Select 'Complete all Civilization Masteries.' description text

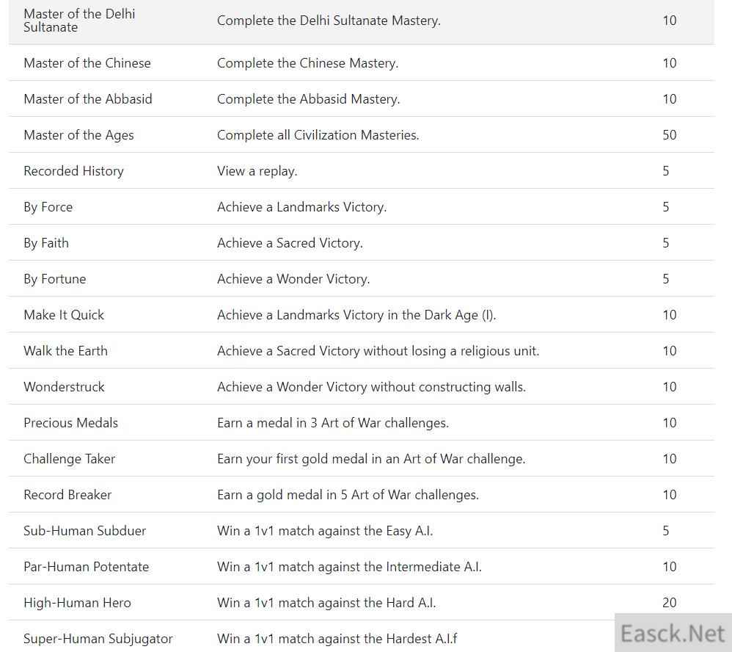coord(318,135)
